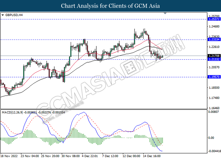
Task: Select the 1.23334 level price label
Action: pyautogui.click(x=214, y=39)
